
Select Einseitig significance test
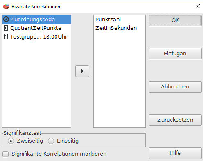point(51,141)
